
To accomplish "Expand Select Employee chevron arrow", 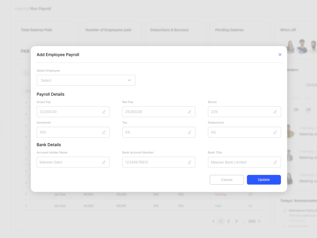I will [129, 80].
